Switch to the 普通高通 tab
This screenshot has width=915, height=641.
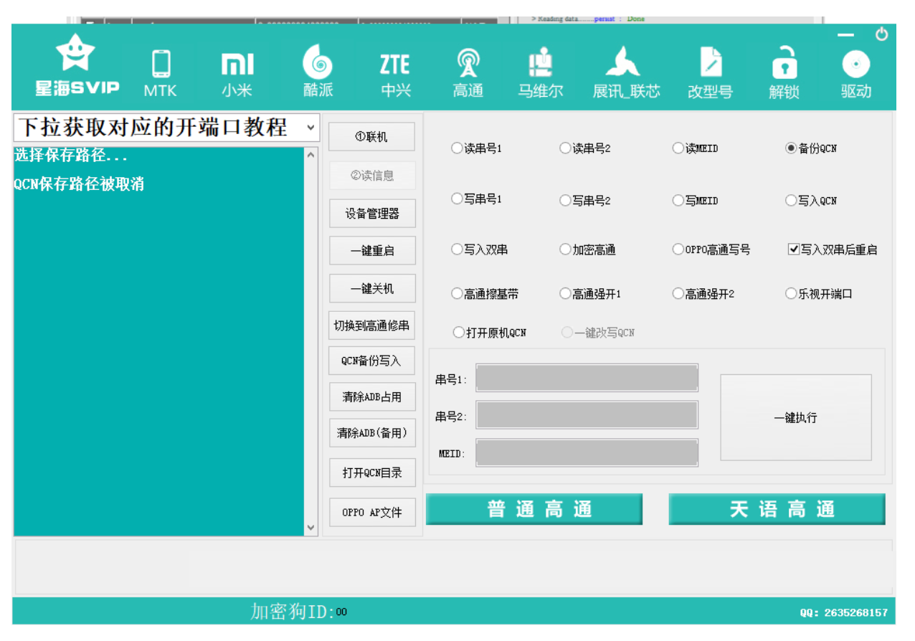click(x=534, y=509)
